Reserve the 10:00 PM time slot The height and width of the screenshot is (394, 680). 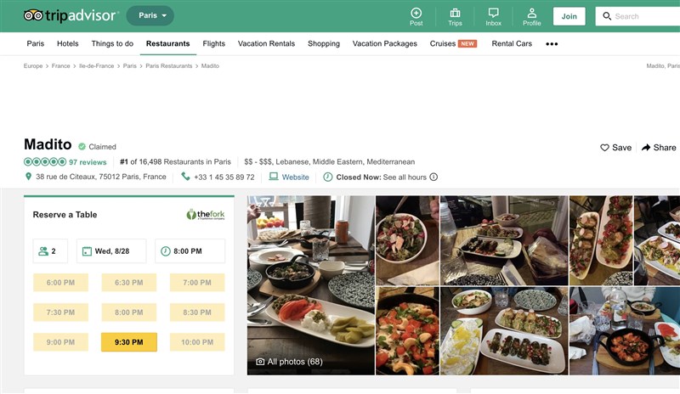pos(197,342)
